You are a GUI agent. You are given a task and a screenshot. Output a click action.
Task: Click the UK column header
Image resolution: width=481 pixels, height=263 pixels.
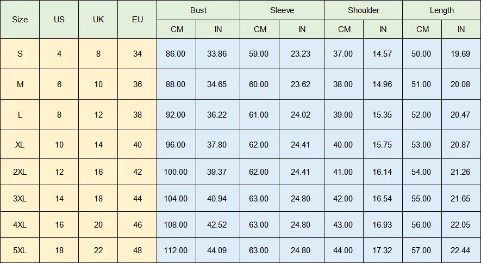[98, 20]
